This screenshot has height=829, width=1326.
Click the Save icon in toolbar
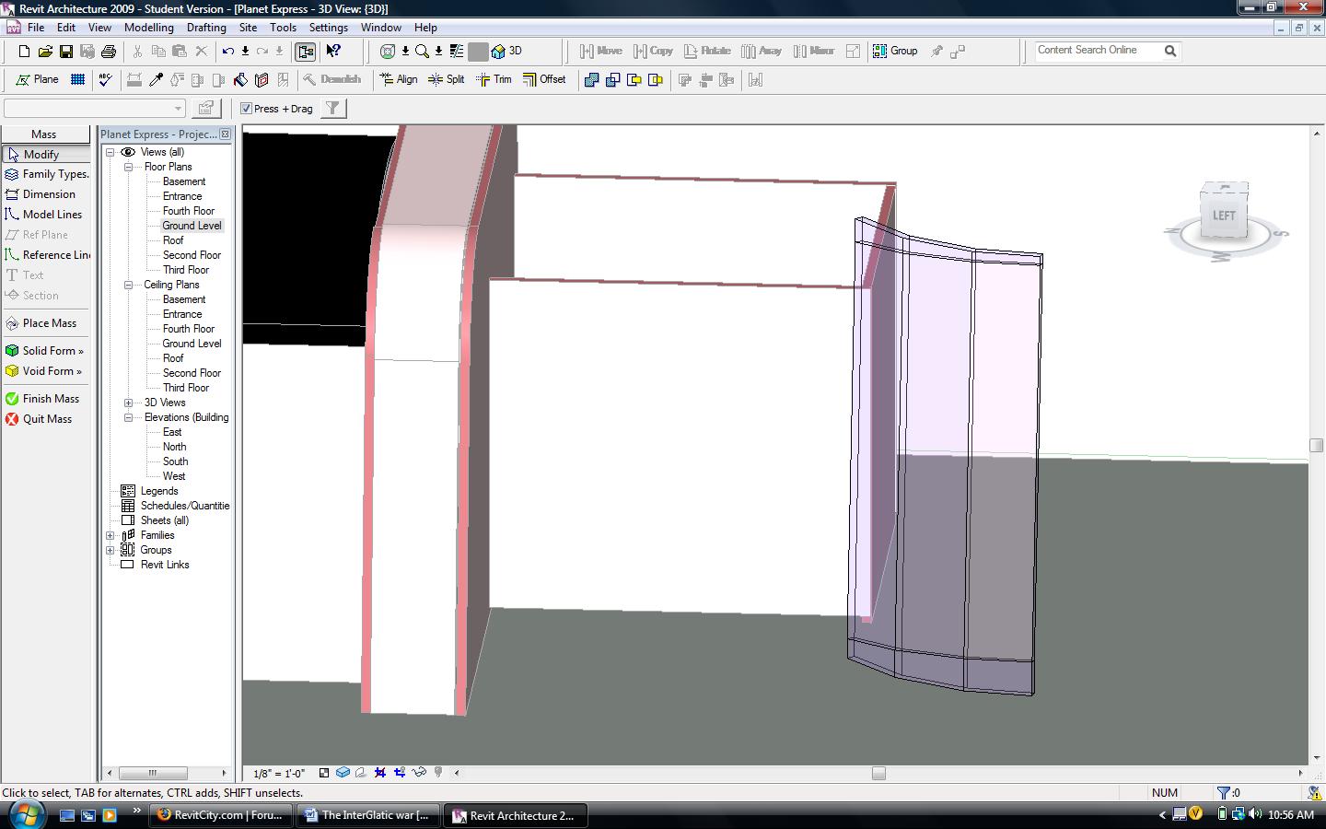pos(66,52)
